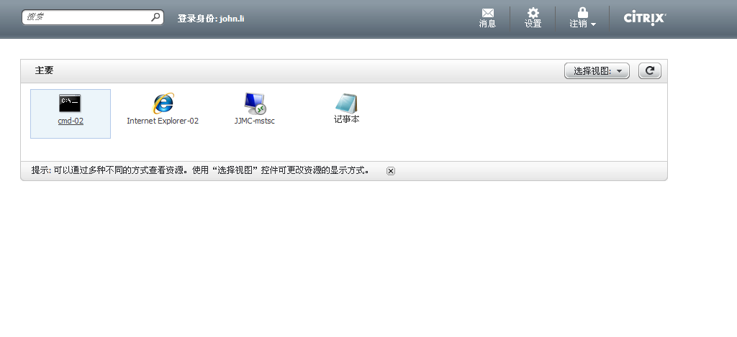Click the Citrix logo
The width and height of the screenshot is (737, 337).
coord(645,18)
